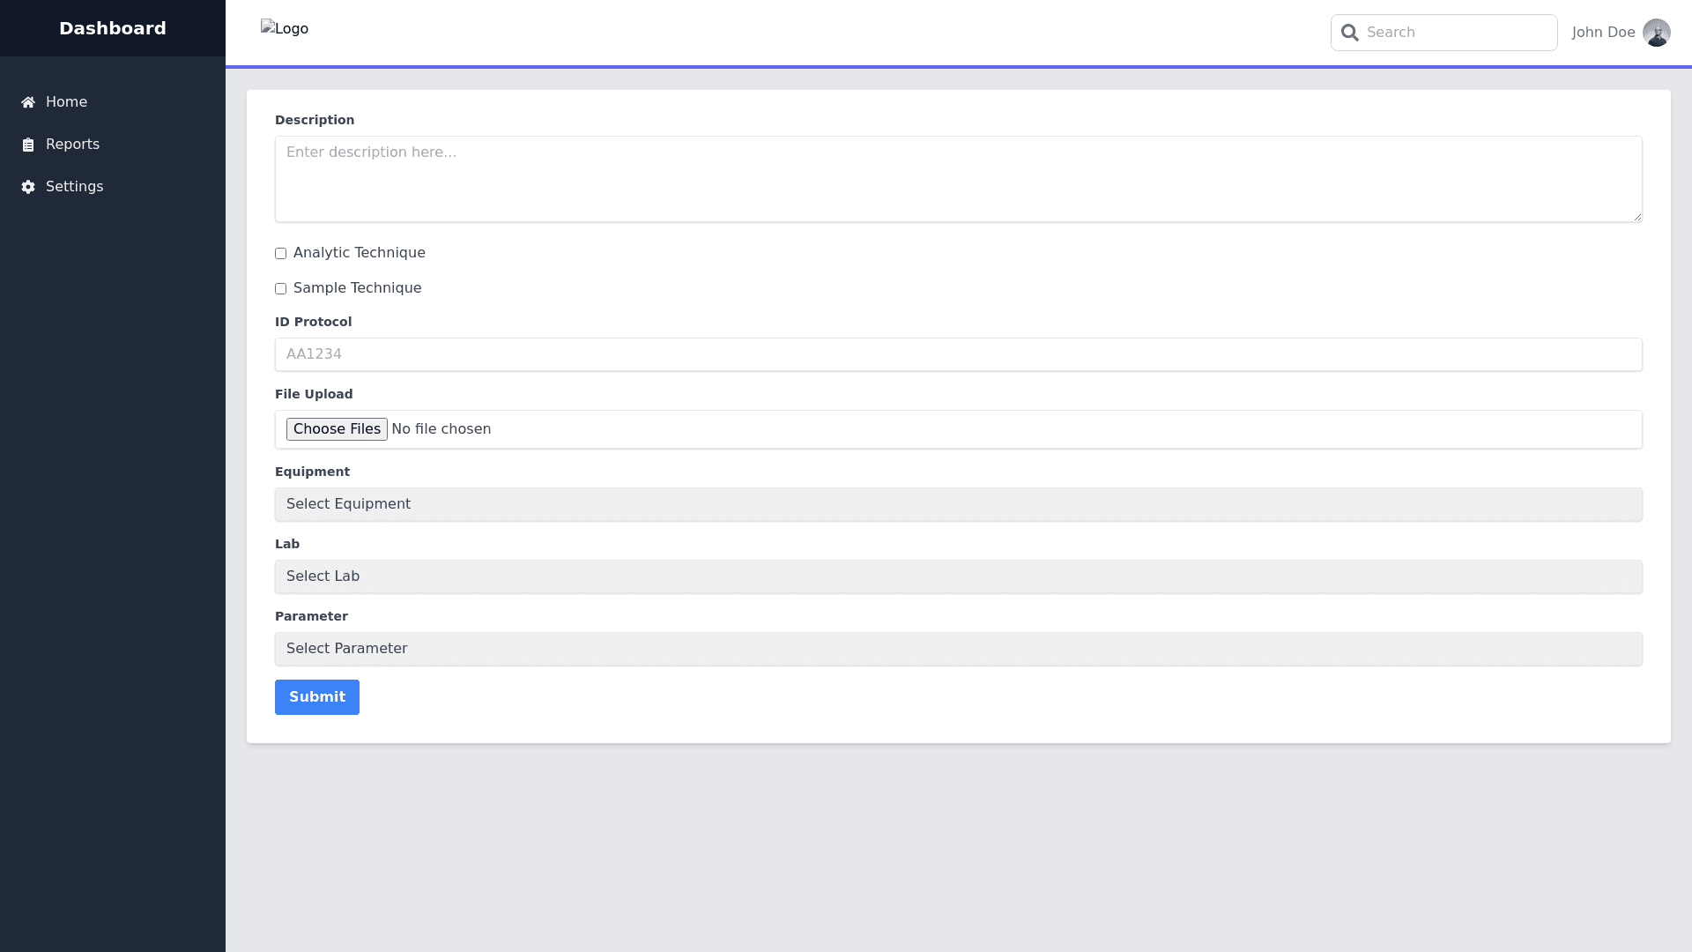1692x952 pixels.
Task: Click the Choose Files button
Action: [x=337, y=429]
